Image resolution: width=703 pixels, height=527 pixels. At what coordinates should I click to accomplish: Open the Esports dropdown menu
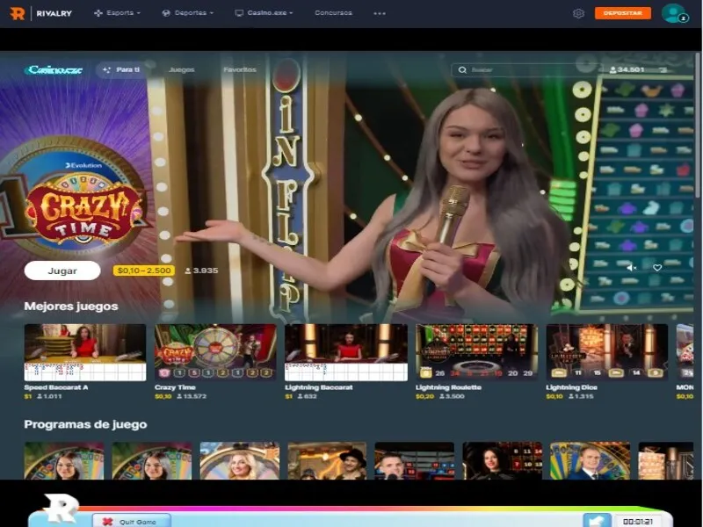tap(117, 13)
